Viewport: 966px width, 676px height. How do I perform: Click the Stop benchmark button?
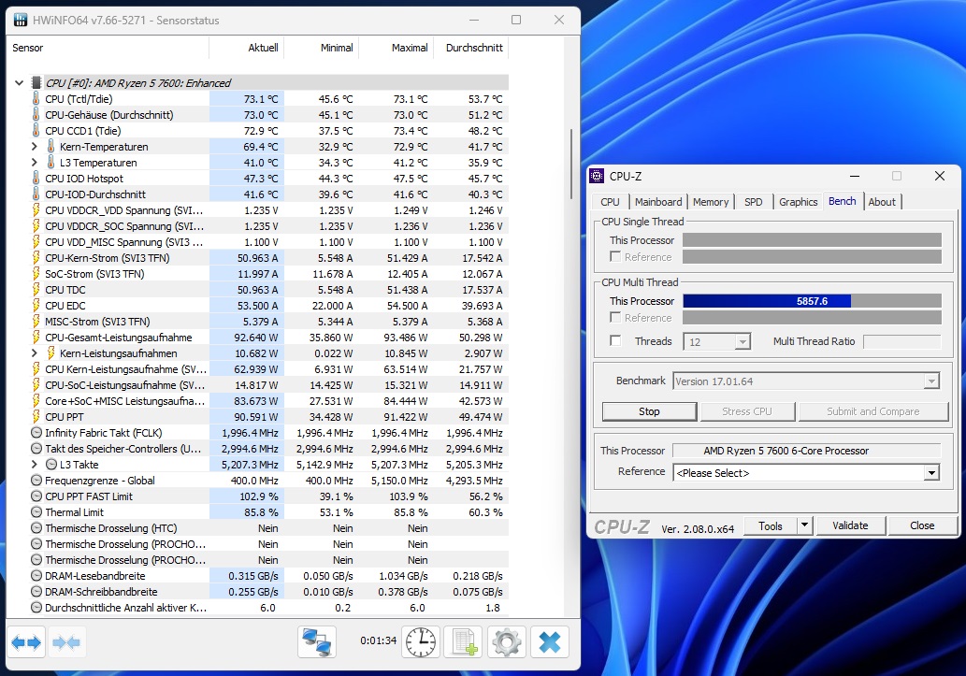click(x=649, y=411)
